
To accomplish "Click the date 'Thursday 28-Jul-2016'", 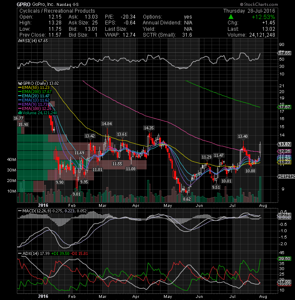I will tap(249, 11).
